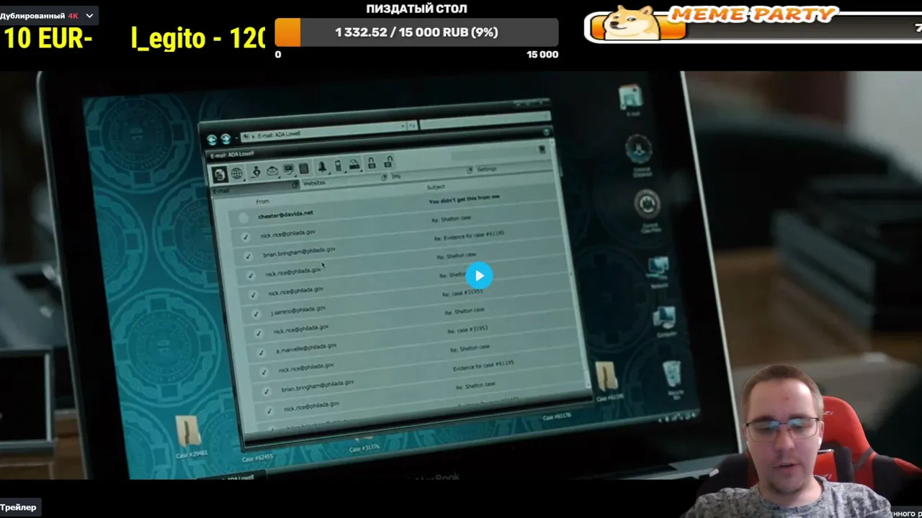Select the globe icon in the mail toolbar
The image size is (922, 518).
[236, 173]
